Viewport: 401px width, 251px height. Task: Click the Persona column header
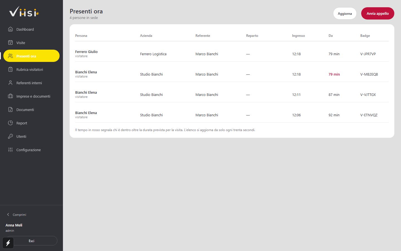pos(81,35)
